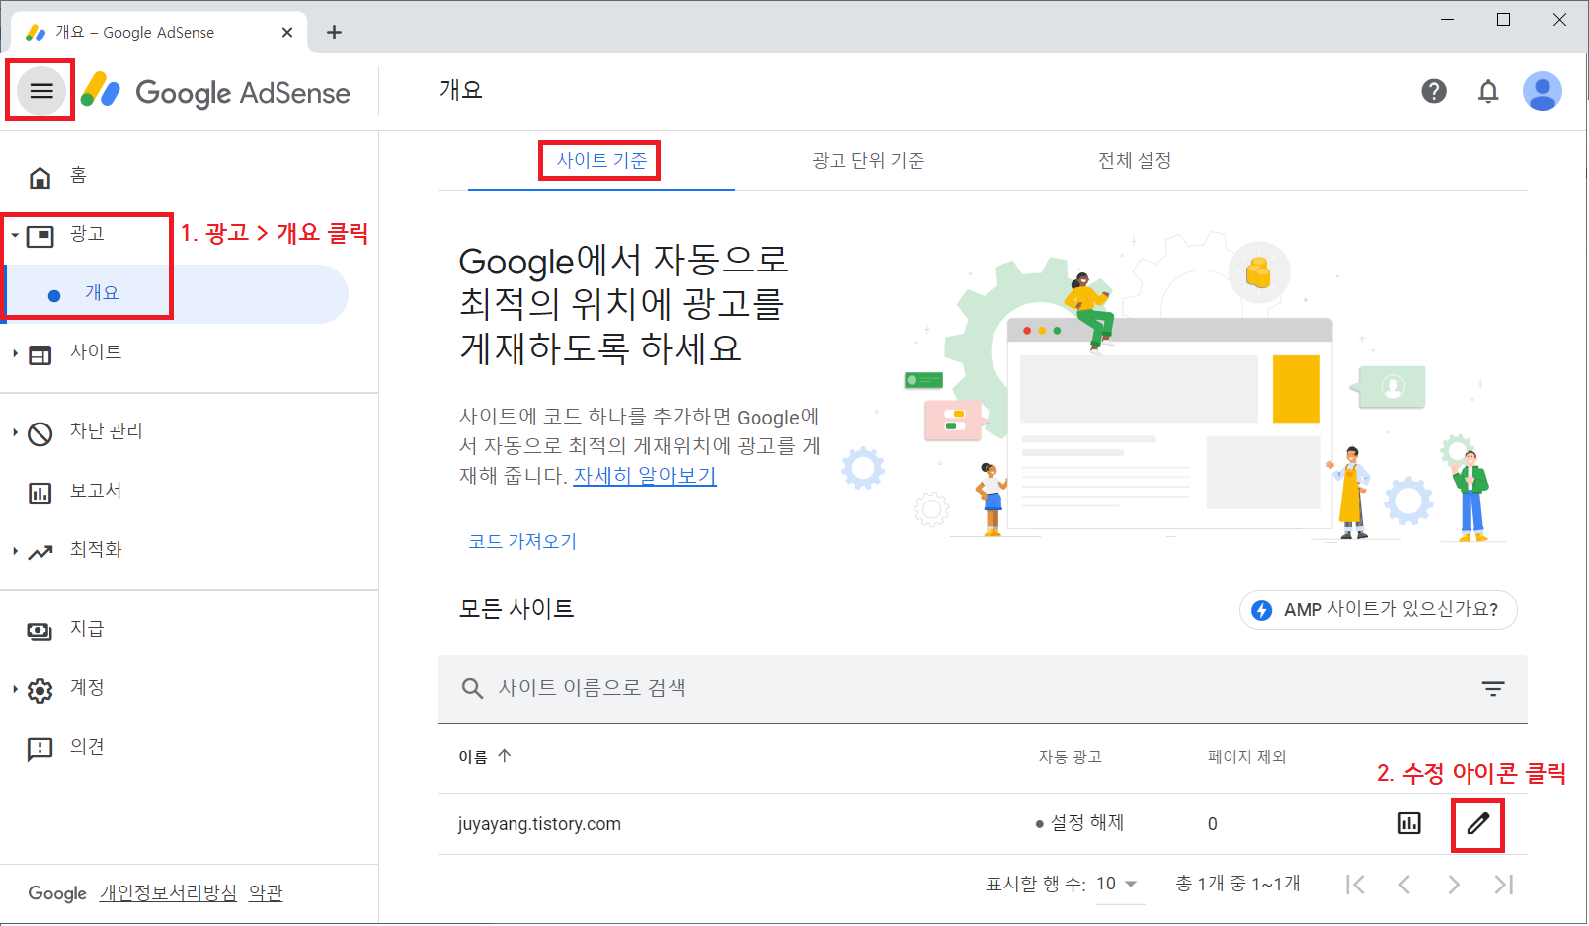The width and height of the screenshot is (1589, 926).
Task: Open the filter icon in search bar
Action: coord(1493,688)
